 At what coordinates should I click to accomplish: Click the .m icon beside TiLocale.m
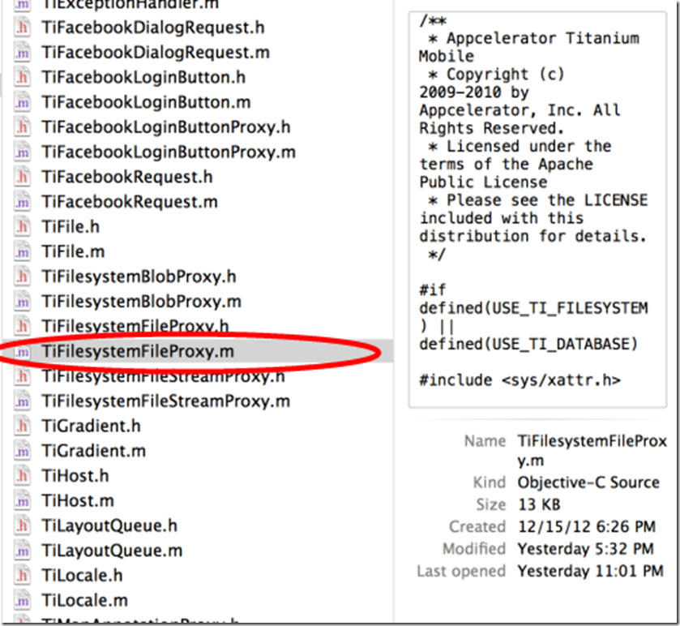20,598
